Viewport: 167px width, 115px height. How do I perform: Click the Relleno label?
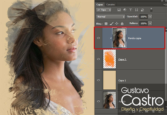coord(134,23)
